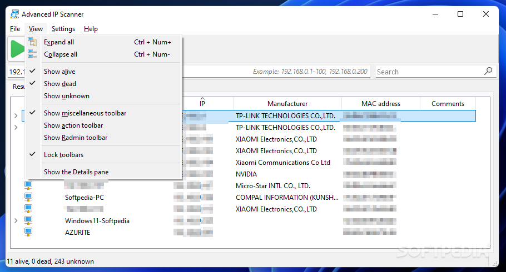Click the search magnifier icon
Image resolution: width=506 pixels, height=272 pixels.
pyautogui.click(x=488, y=71)
